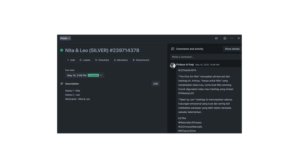
Task: Click the card title Nita & Leo (SILVER)
Action: [102, 50]
